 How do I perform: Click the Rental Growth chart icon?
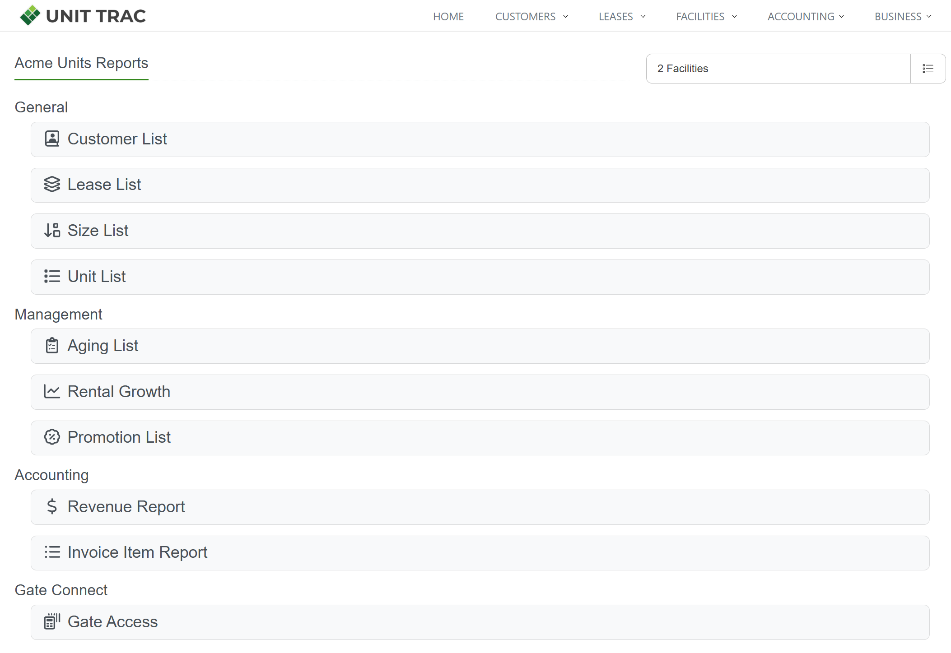52,392
